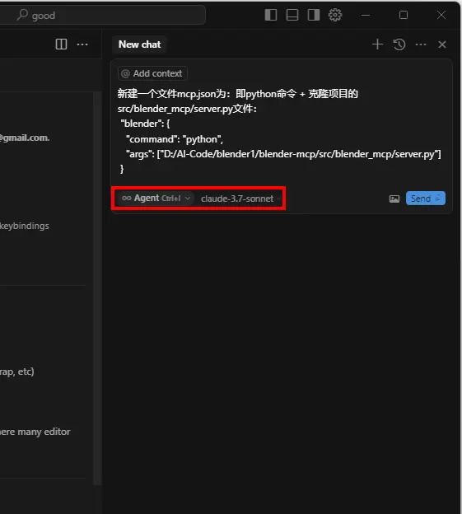Open settings with the gear icon
The width and height of the screenshot is (462, 514).
click(335, 15)
